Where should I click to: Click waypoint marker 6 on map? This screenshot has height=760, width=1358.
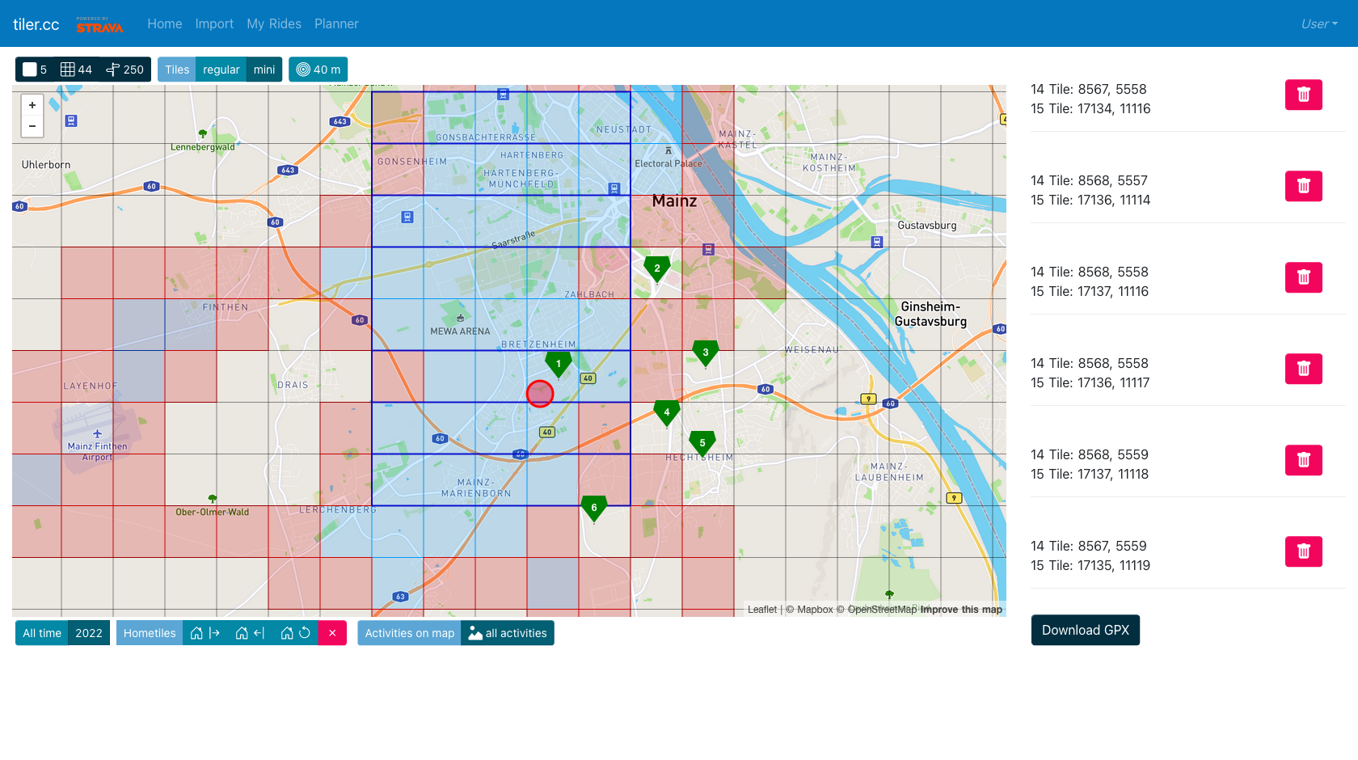(594, 509)
